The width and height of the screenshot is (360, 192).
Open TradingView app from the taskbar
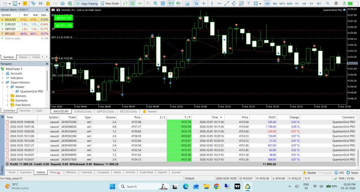click(237, 186)
